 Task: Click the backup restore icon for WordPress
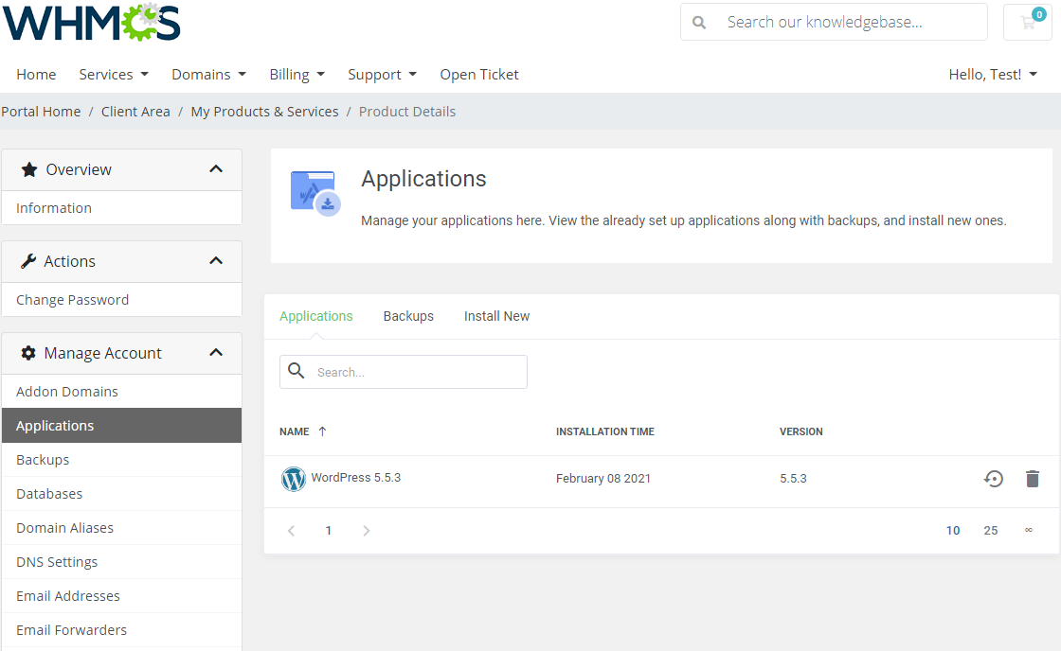click(994, 479)
